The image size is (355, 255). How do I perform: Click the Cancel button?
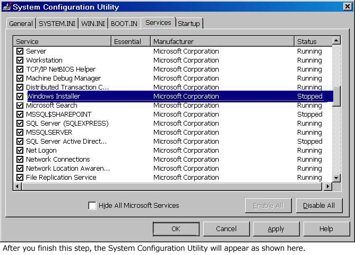(227, 229)
